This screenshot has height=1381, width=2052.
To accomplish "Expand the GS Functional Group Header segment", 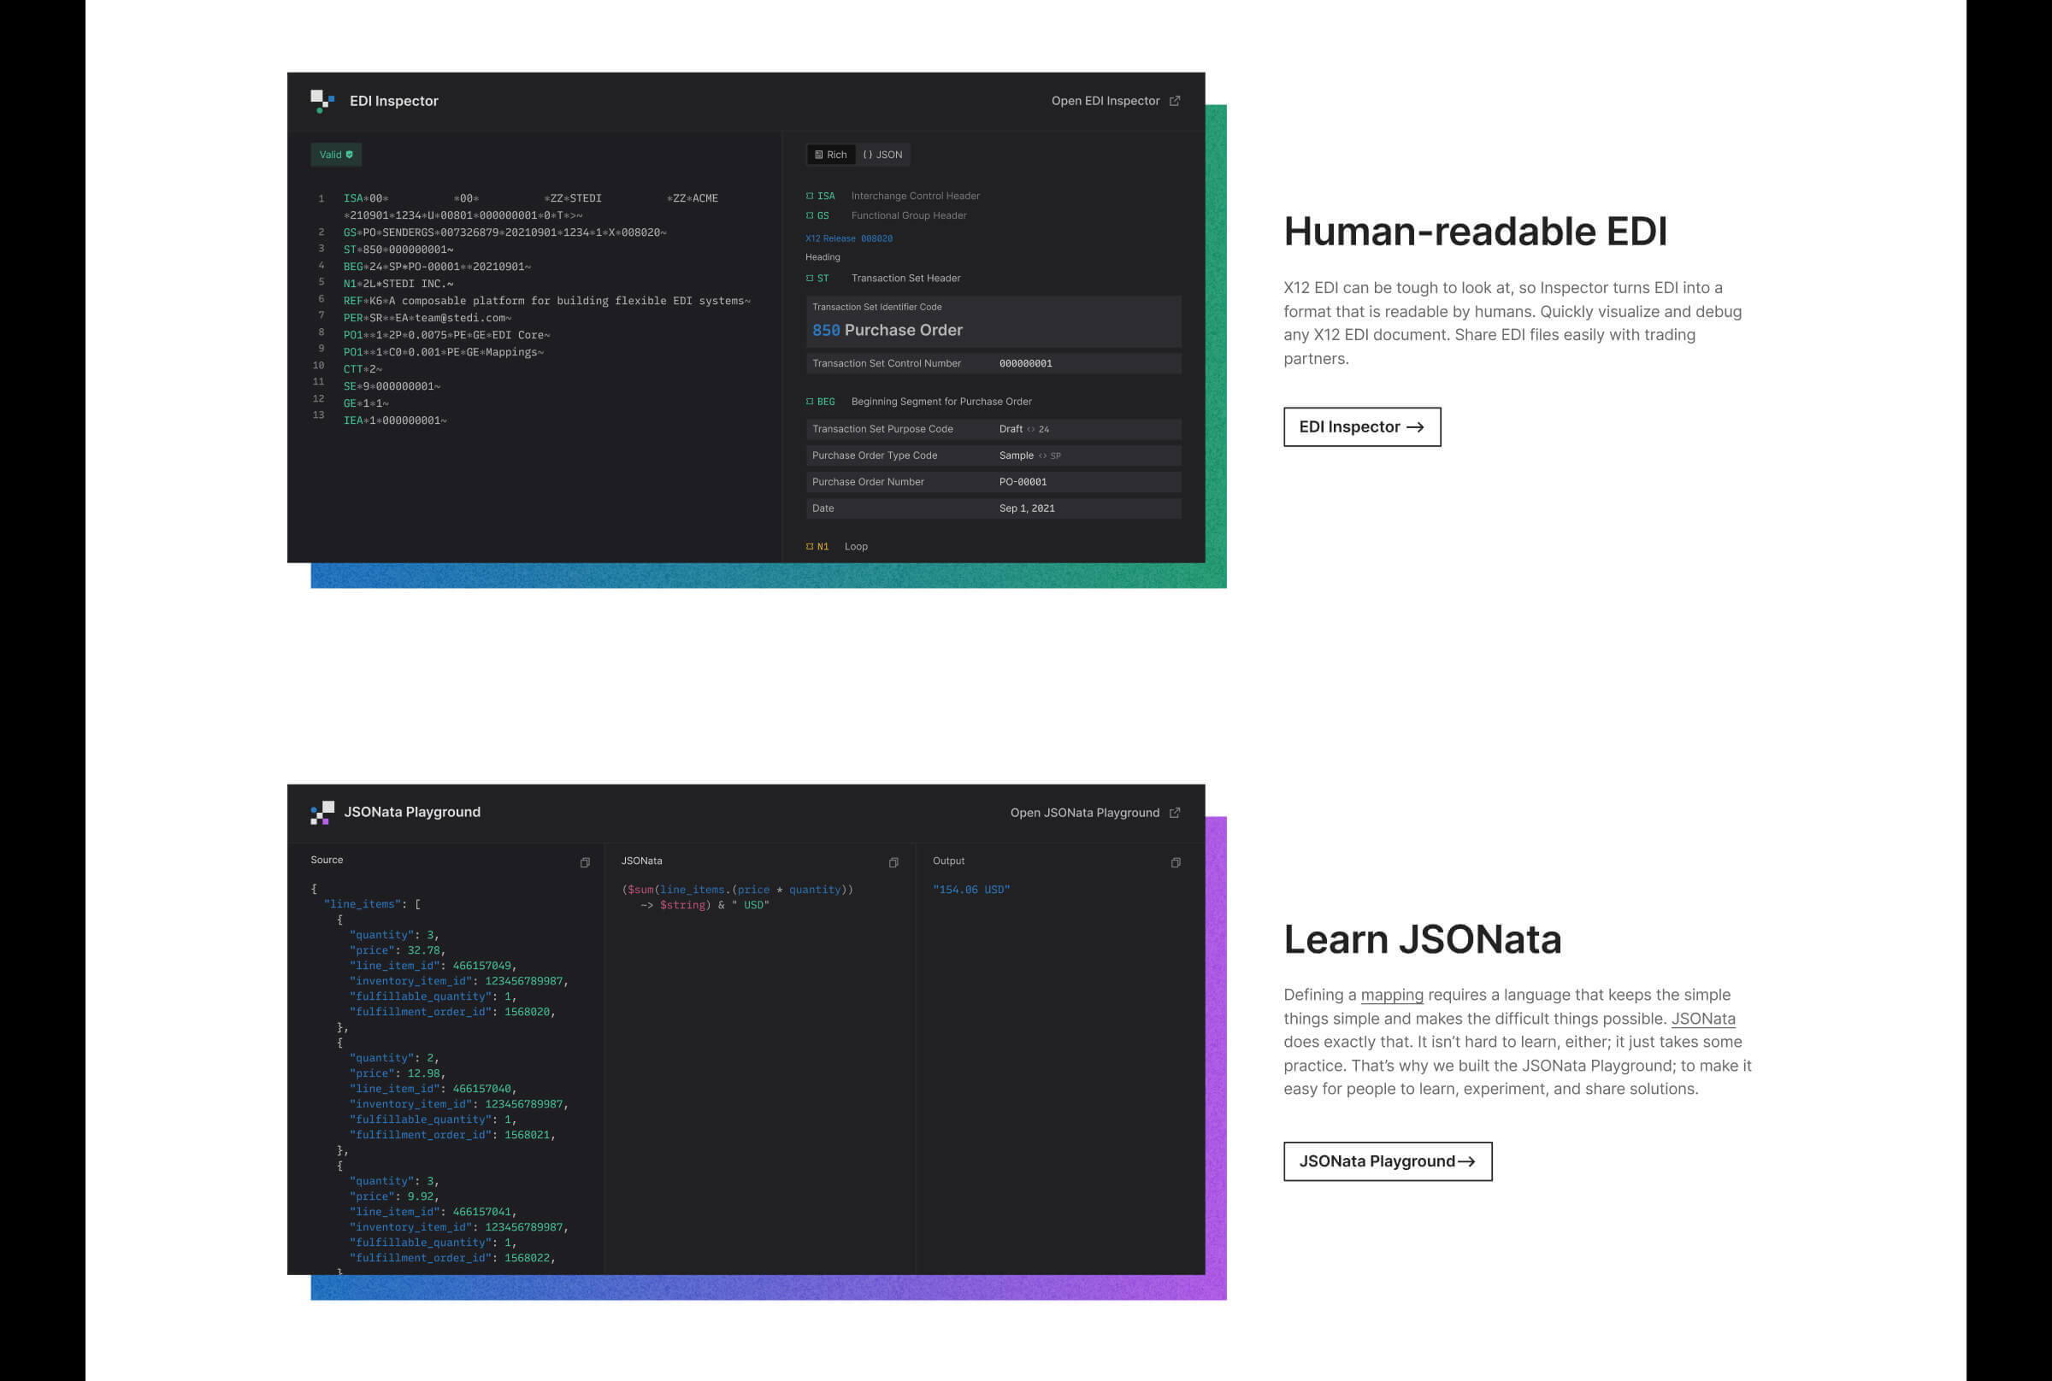I will pyautogui.click(x=887, y=214).
